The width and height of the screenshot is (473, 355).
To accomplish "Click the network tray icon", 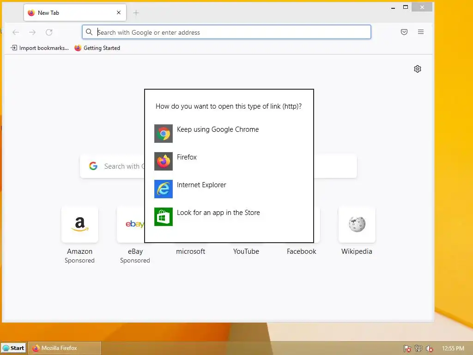I will 418,349.
